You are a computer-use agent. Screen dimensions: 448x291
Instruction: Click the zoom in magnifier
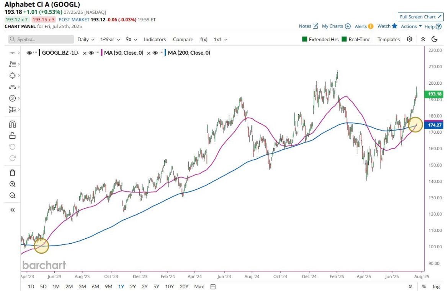[12, 184]
